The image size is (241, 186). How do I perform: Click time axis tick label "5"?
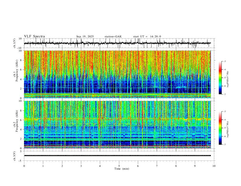pos(119,166)
